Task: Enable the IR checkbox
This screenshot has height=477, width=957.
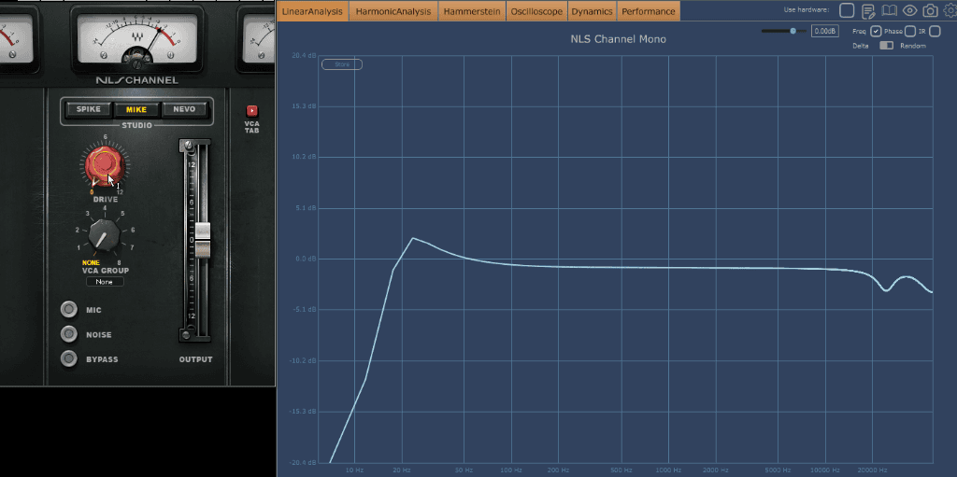Action: (x=935, y=31)
